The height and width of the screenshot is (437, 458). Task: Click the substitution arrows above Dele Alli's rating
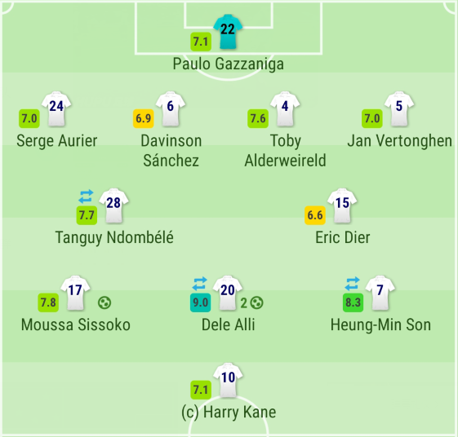point(200,284)
